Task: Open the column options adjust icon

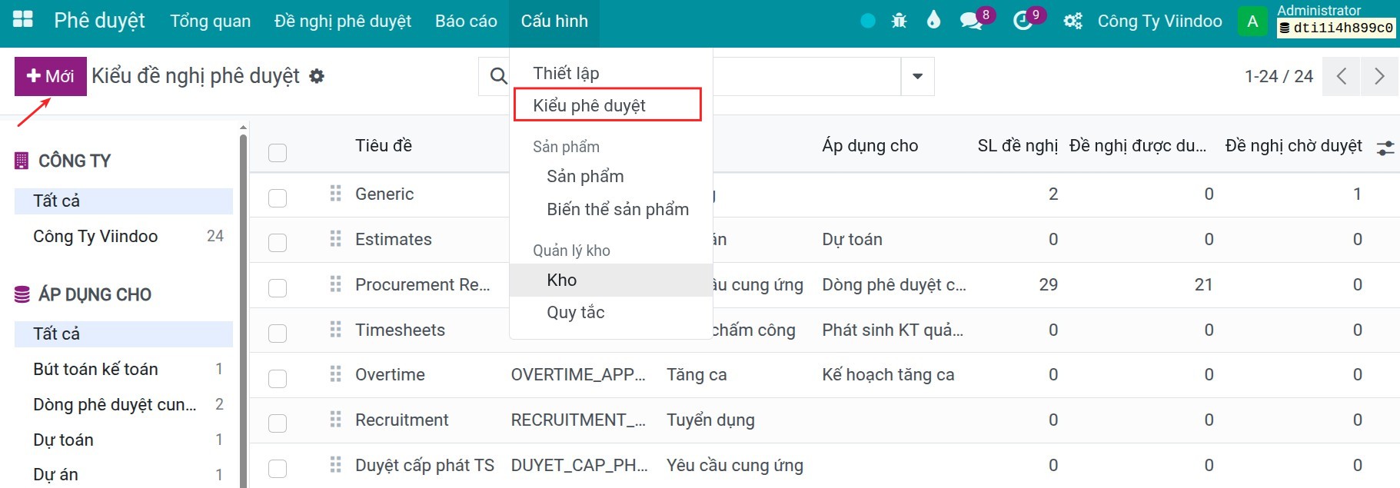Action: 1385,148
